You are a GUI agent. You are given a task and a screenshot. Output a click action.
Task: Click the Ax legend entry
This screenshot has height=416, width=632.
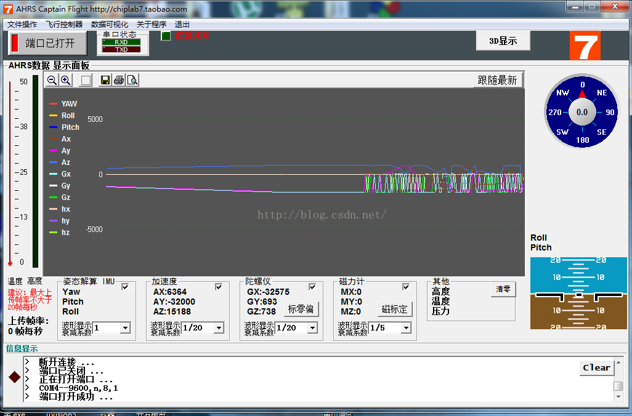coord(60,139)
